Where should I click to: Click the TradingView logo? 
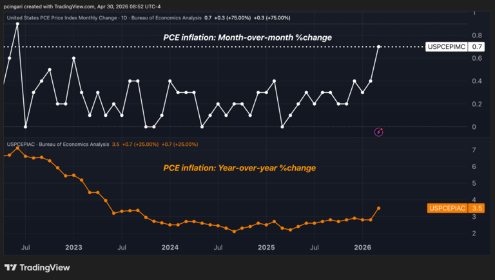coord(37,267)
